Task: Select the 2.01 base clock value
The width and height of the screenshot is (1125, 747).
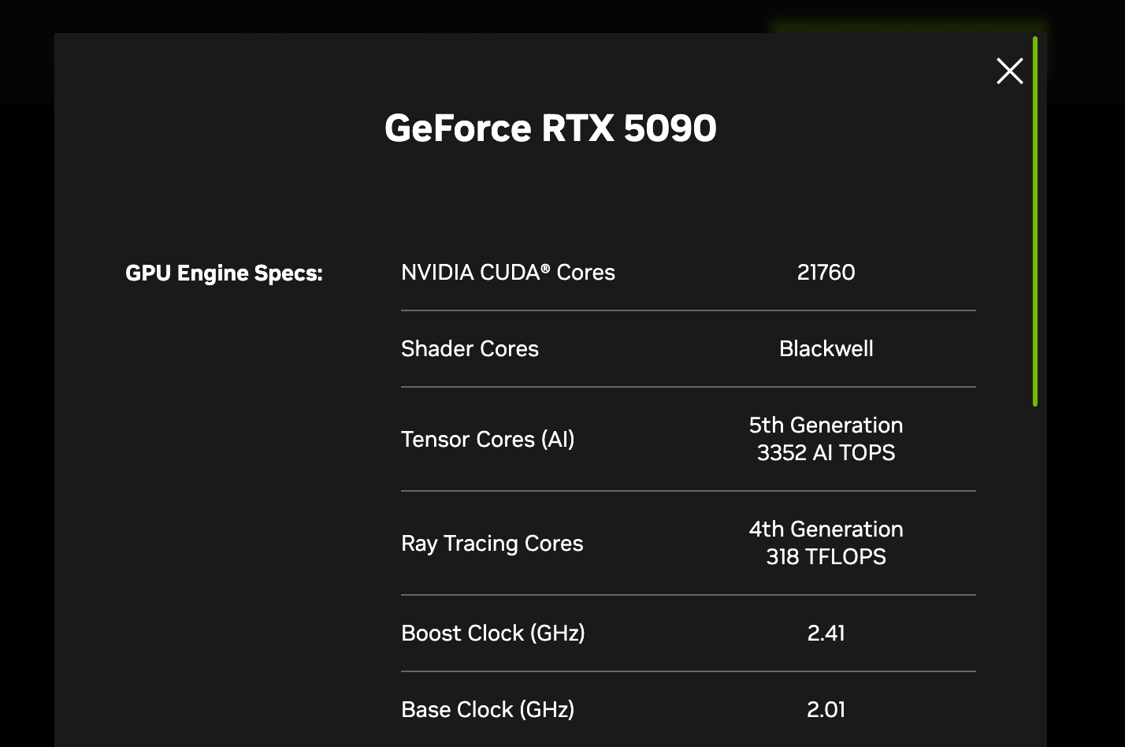Action: coord(826,710)
